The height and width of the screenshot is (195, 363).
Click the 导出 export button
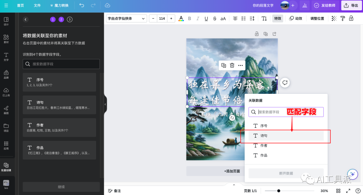[351, 5]
